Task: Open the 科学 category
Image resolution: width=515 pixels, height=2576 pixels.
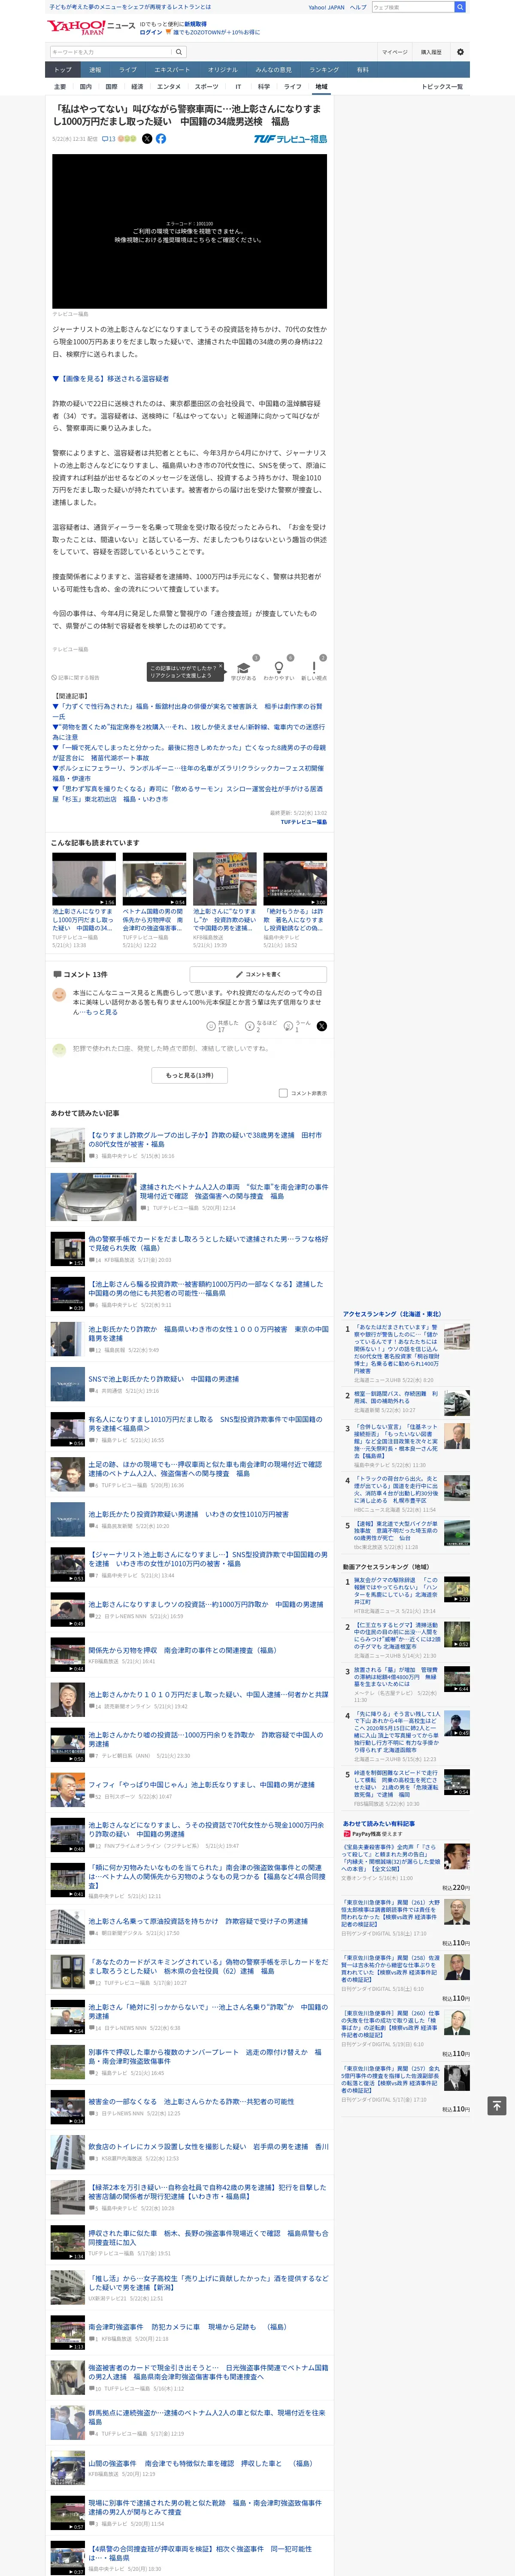Action: coord(264,87)
